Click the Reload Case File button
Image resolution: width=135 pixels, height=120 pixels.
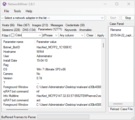(121, 109)
